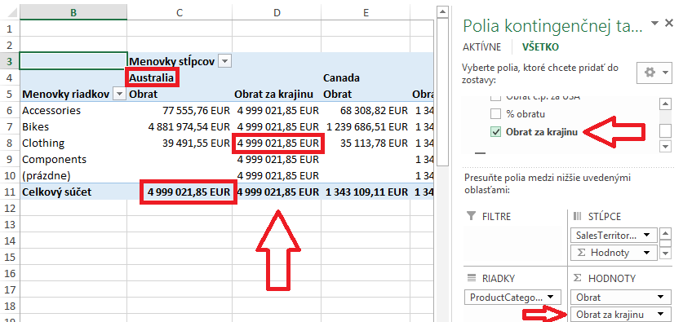Open the ProductCatego... field dropdown in RIADKY
Image resolution: width=683 pixels, height=322 pixels.
coord(550,298)
